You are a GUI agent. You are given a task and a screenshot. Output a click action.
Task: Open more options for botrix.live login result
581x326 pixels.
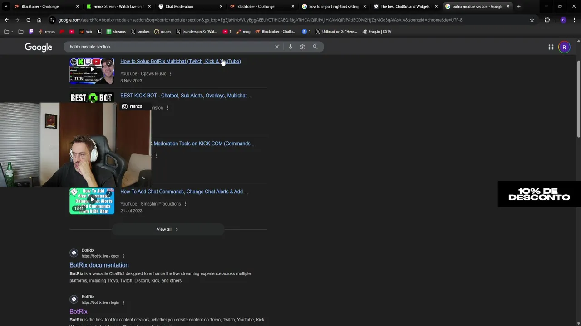pos(123,302)
